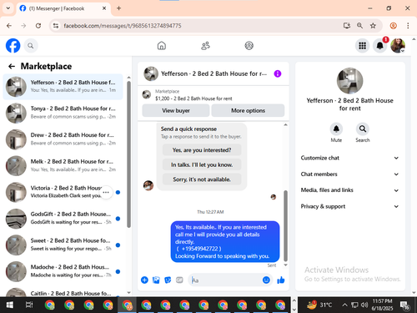Send quick response 'Sorry, it's not available.'
The width and height of the screenshot is (417, 313).
pyautogui.click(x=202, y=179)
